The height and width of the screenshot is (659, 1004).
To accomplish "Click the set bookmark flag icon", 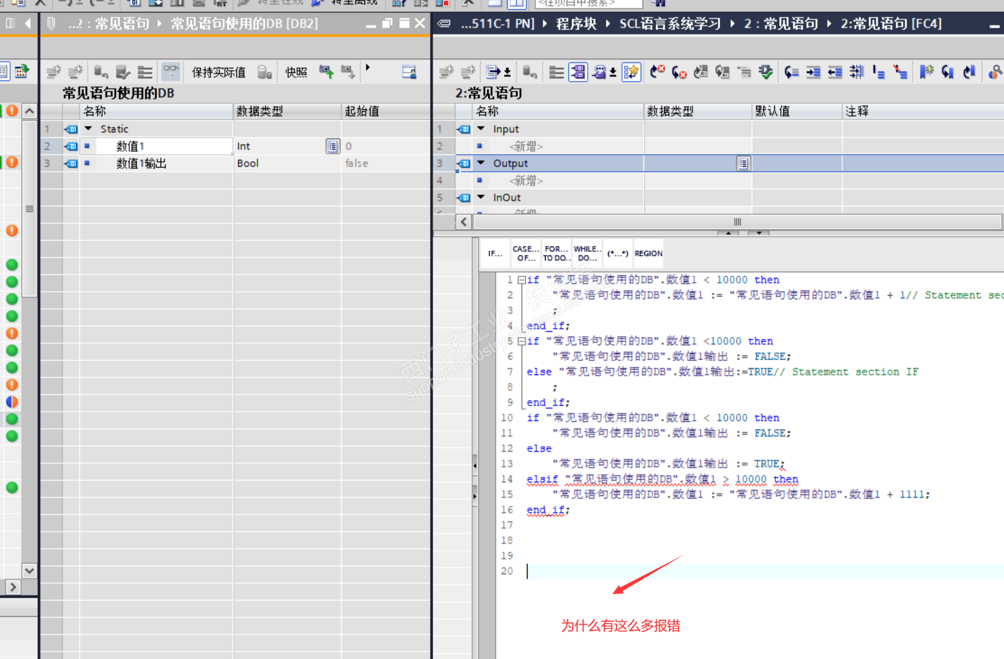I will click(x=926, y=72).
